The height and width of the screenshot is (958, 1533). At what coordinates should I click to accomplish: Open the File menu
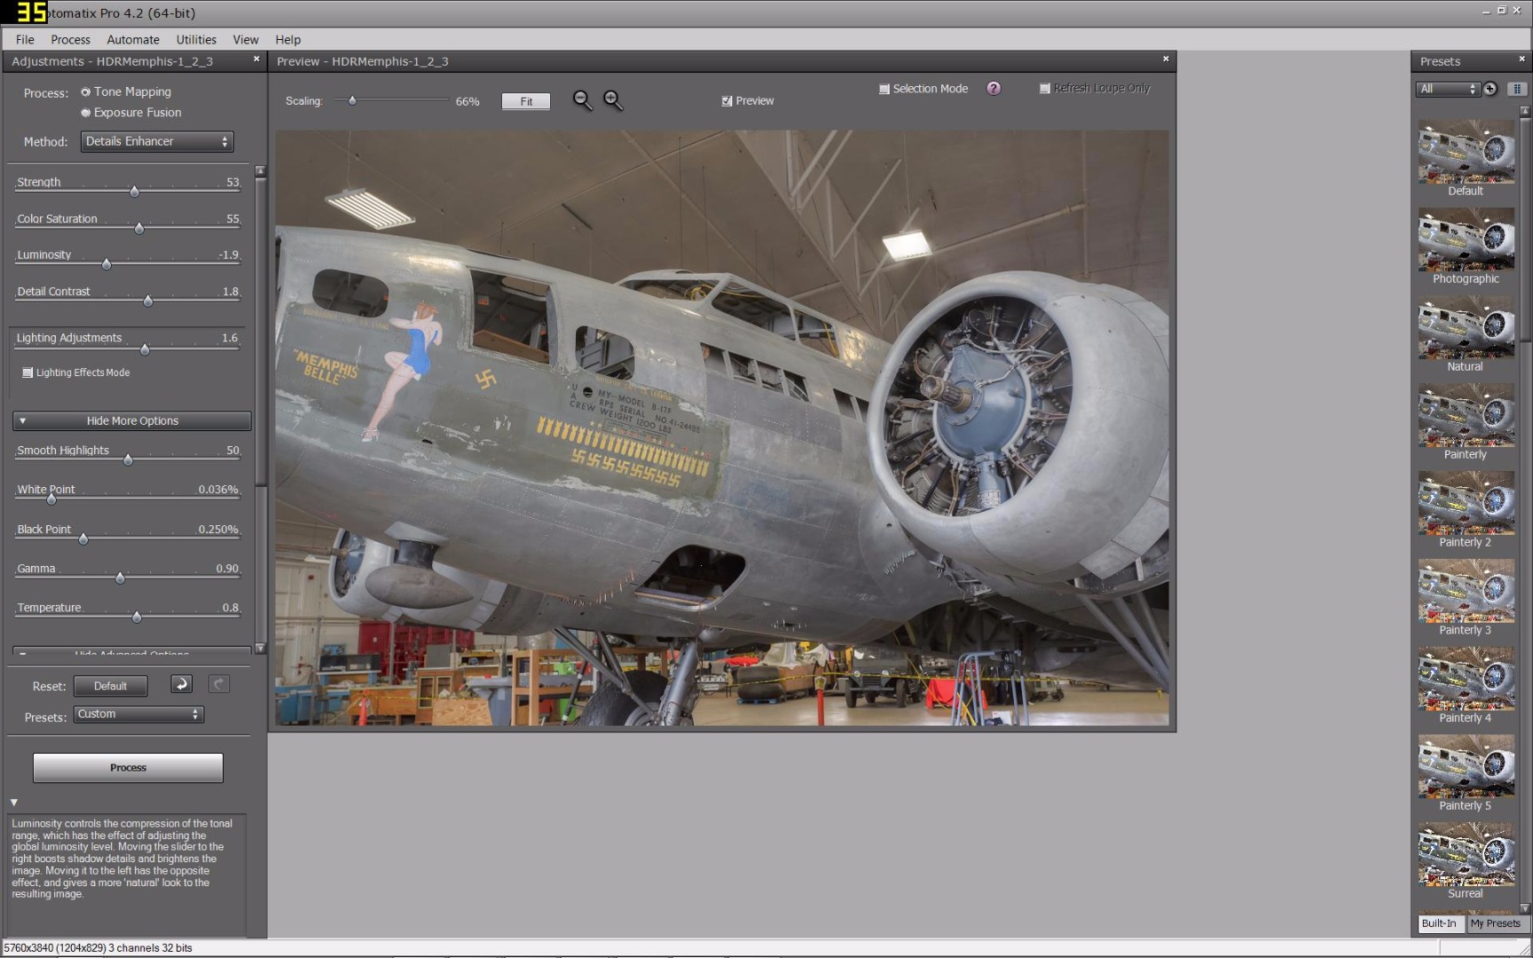[25, 39]
